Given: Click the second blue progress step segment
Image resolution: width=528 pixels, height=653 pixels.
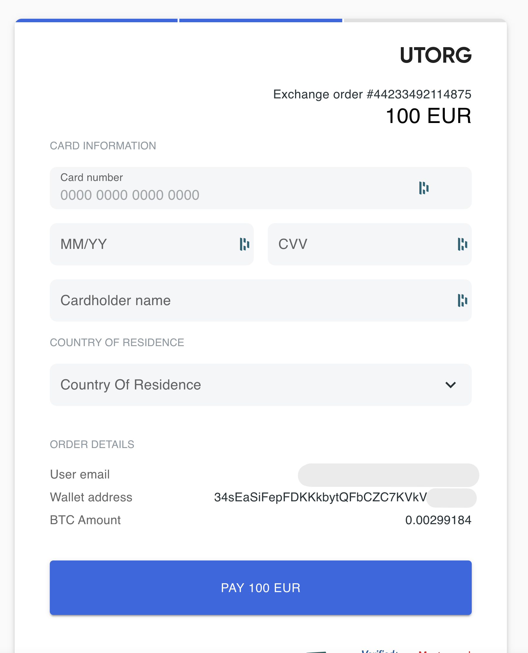Looking at the screenshot, I should coord(261,21).
